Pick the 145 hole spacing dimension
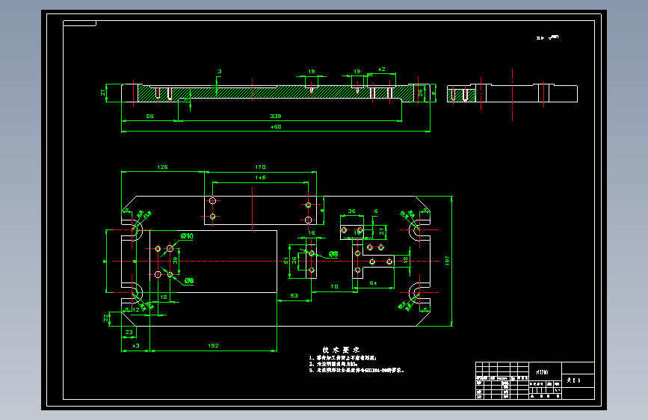The width and height of the screenshot is (648, 420). pos(260,177)
